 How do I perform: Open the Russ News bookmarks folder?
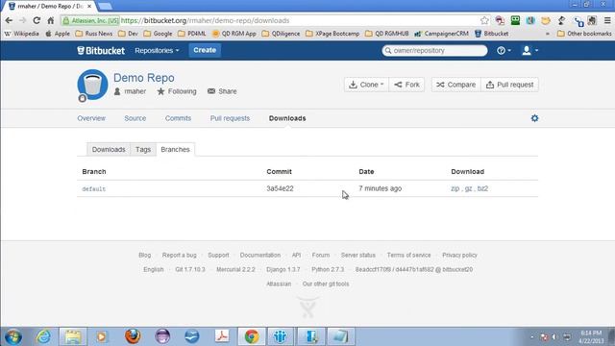[94, 34]
